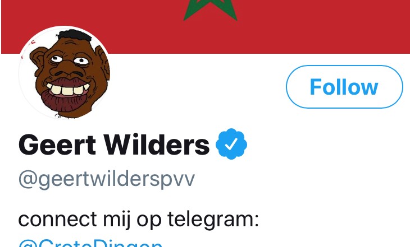Open the circular cartoon profile avatar
This screenshot has height=247, width=410.
coord(64,73)
